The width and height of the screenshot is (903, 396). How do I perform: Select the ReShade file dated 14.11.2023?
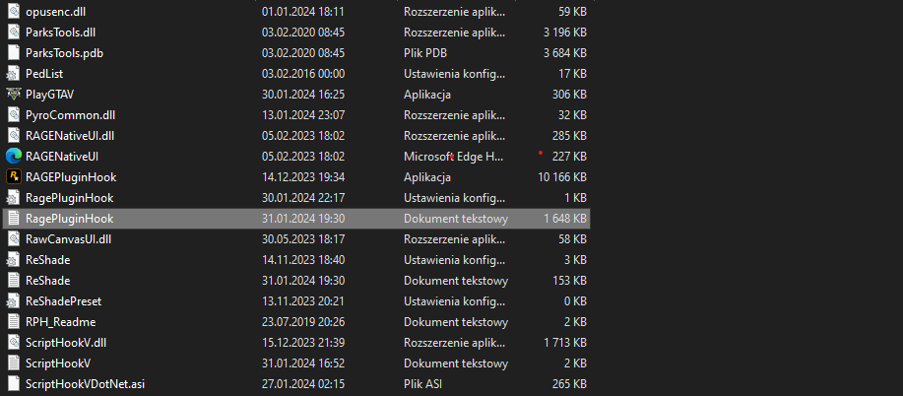point(47,260)
